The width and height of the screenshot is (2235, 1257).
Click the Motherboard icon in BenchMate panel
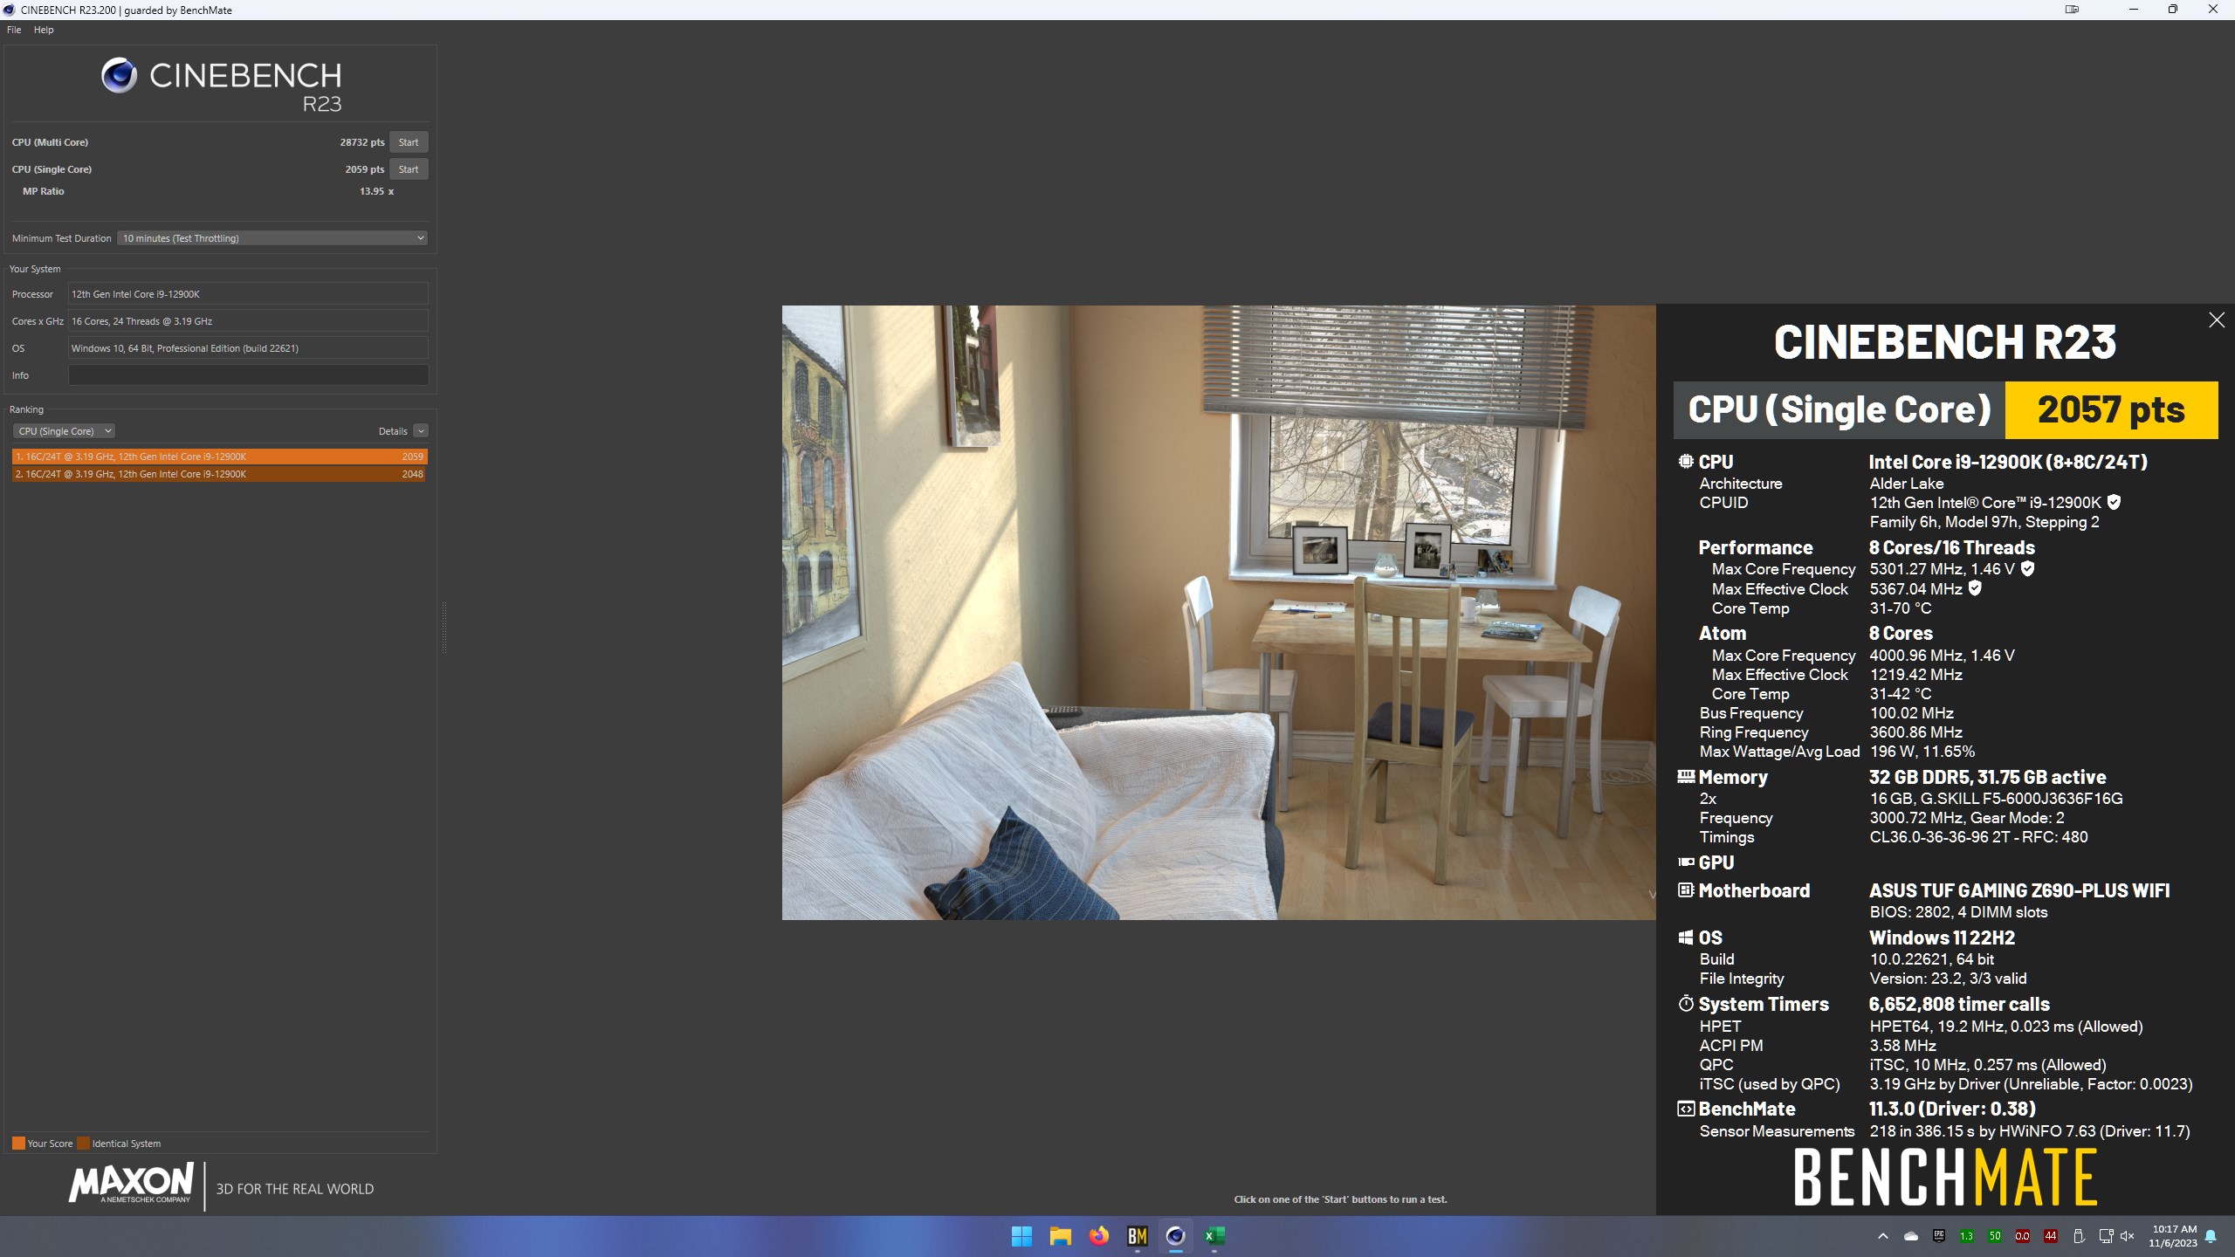tap(1686, 890)
